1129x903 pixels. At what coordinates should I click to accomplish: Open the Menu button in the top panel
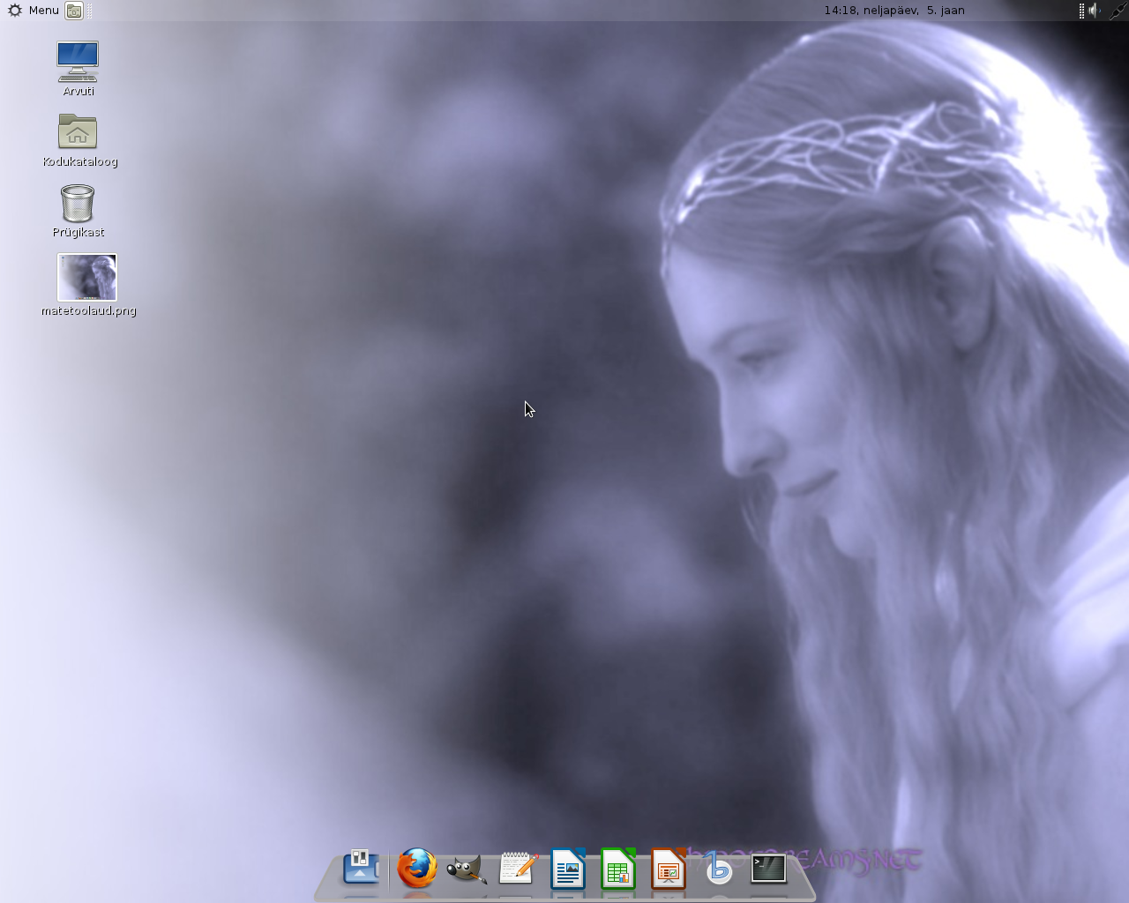tap(33, 11)
